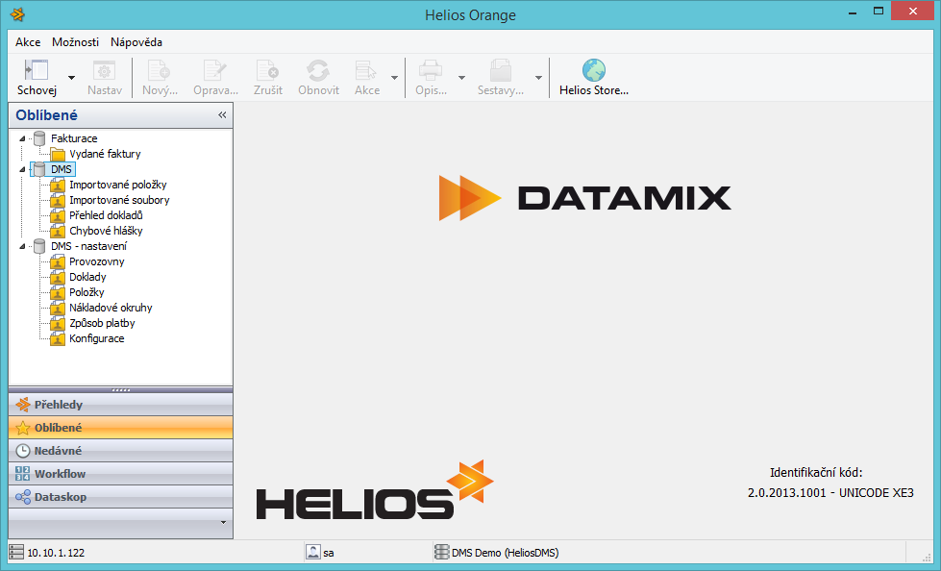Open the Nedávné recent items section

[x=58, y=451]
